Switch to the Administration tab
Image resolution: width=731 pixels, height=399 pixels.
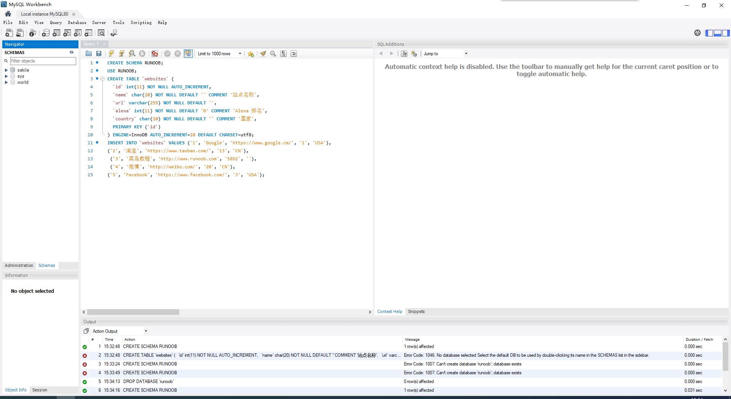point(19,265)
